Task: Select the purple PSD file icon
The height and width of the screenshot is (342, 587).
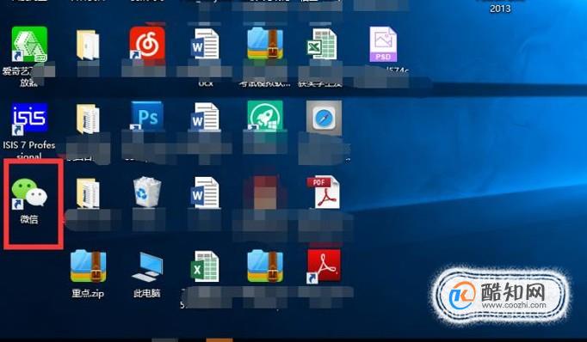Action: tap(383, 44)
